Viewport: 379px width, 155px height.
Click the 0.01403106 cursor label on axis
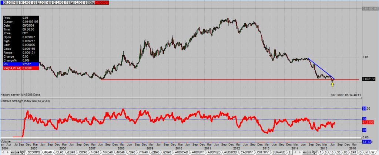coord(370,9)
